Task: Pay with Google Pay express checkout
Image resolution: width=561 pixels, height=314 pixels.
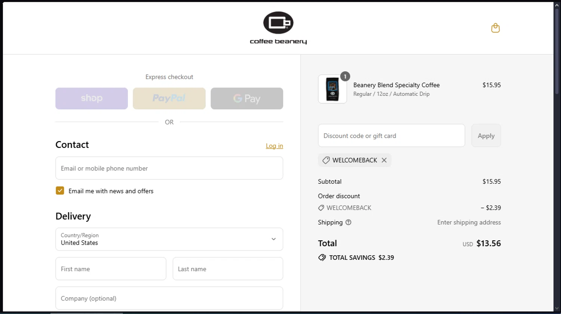Action: [x=247, y=98]
